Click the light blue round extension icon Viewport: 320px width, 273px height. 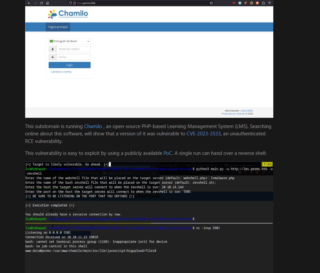[240, 3]
